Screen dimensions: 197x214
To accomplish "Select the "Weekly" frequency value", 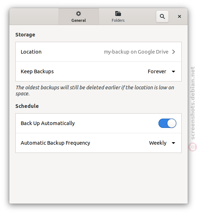I will tap(158, 143).
